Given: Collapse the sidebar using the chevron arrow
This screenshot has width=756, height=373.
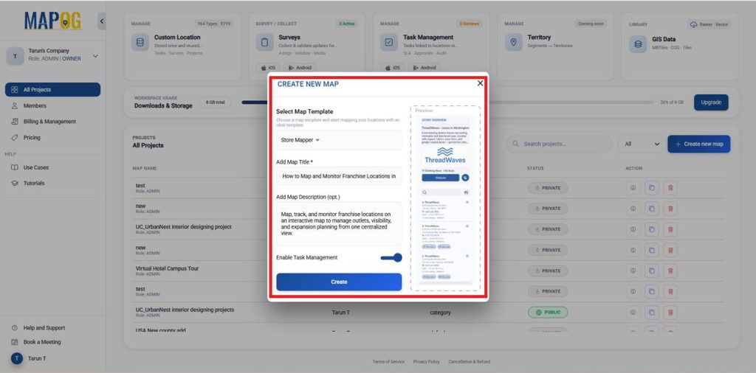Looking at the screenshot, I should [x=102, y=21].
